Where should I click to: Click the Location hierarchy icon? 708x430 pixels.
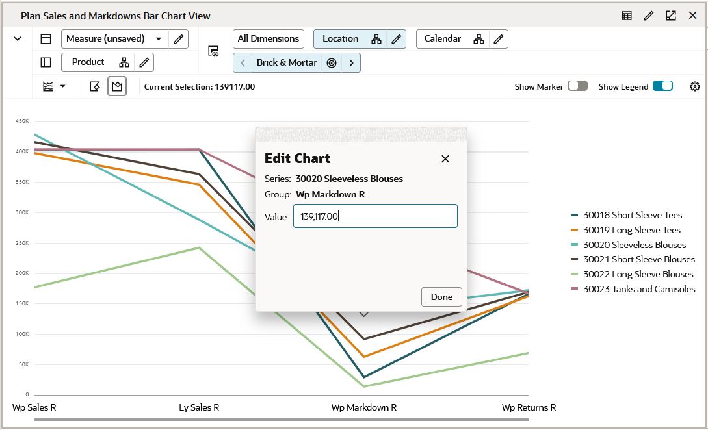[x=377, y=38]
